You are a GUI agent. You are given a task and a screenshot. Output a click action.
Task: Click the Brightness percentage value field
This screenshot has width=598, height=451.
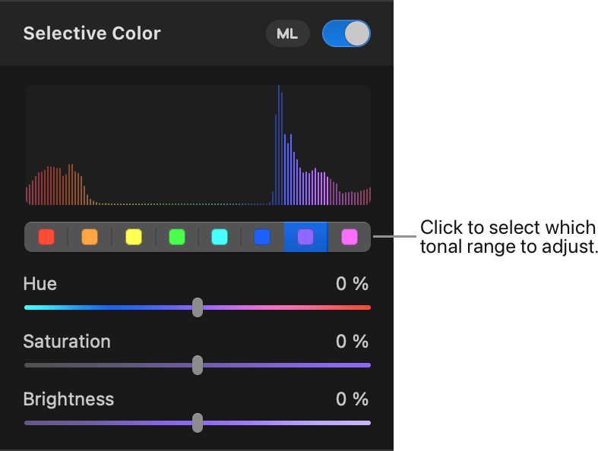click(352, 399)
